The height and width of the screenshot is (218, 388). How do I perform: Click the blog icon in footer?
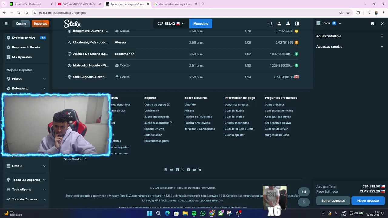(166, 170)
